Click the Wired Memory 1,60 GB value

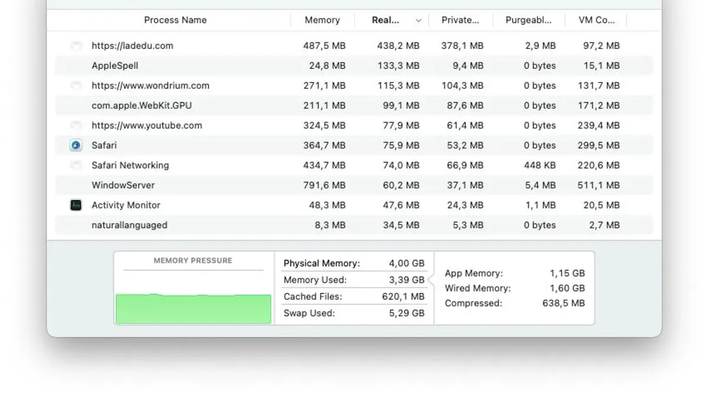pos(567,288)
